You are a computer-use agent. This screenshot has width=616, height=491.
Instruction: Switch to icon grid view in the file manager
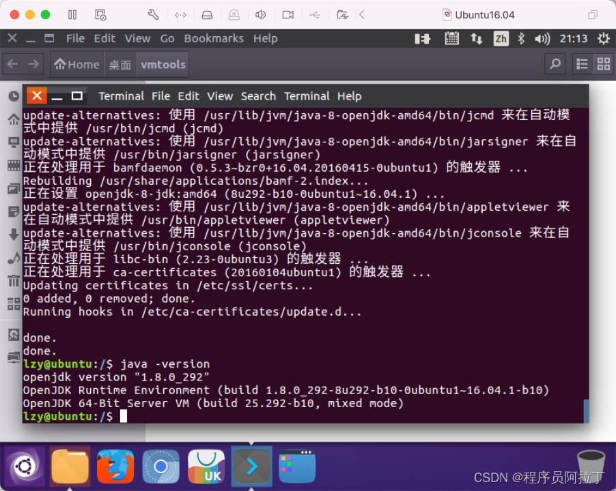click(x=603, y=63)
